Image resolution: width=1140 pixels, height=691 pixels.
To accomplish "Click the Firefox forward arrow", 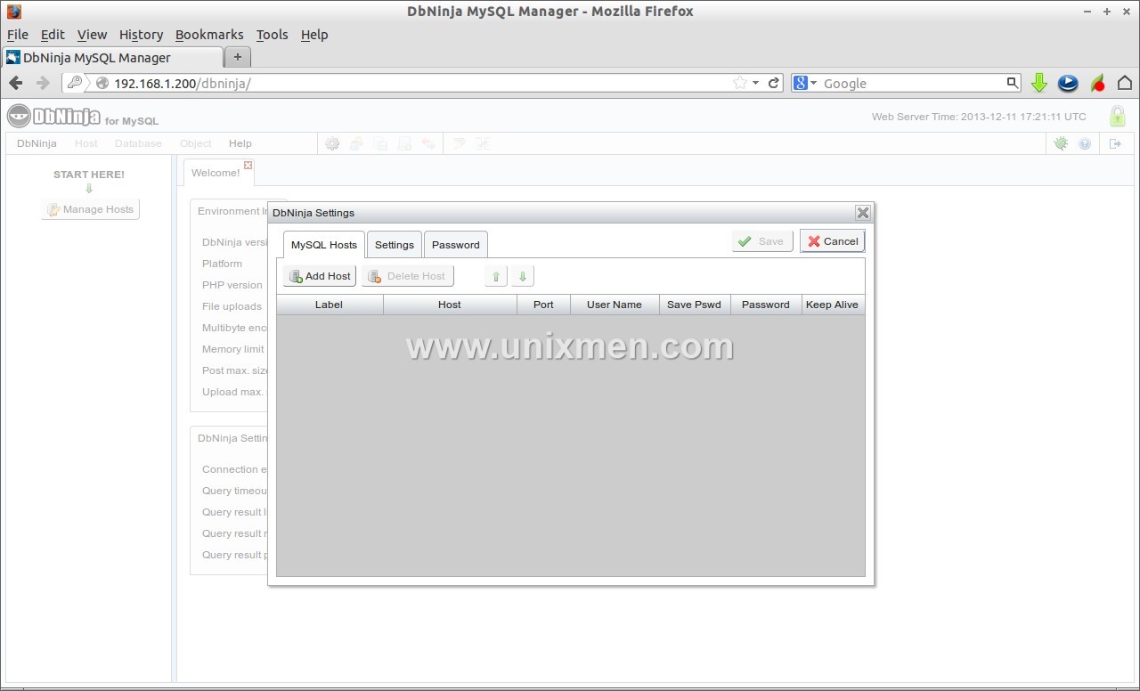I will click(42, 83).
